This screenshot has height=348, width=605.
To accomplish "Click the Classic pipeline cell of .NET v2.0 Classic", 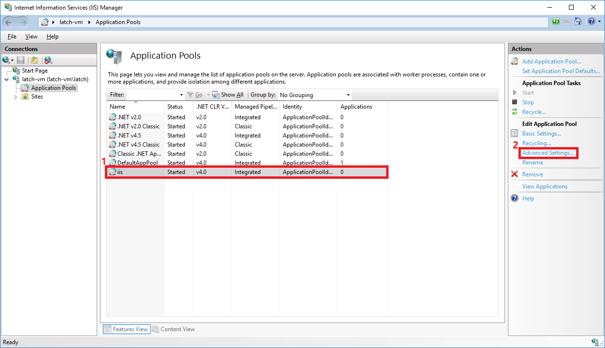I will pos(243,126).
